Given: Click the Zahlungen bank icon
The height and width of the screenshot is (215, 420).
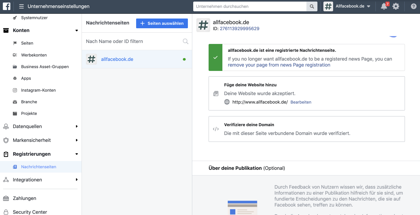Looking at the screenshot, I should (6, 198).
